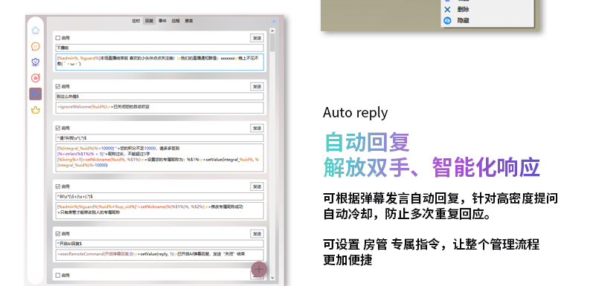Screen dimensions: 596x286
Task: Choose 删除 in the context menu
Action: (x=463, y=10)
